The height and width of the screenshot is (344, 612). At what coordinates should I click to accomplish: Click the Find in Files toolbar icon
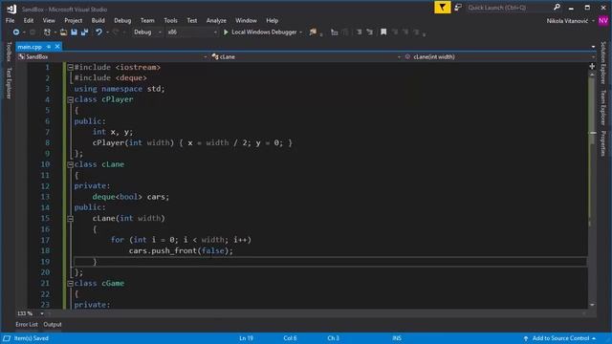pos(313,32)
